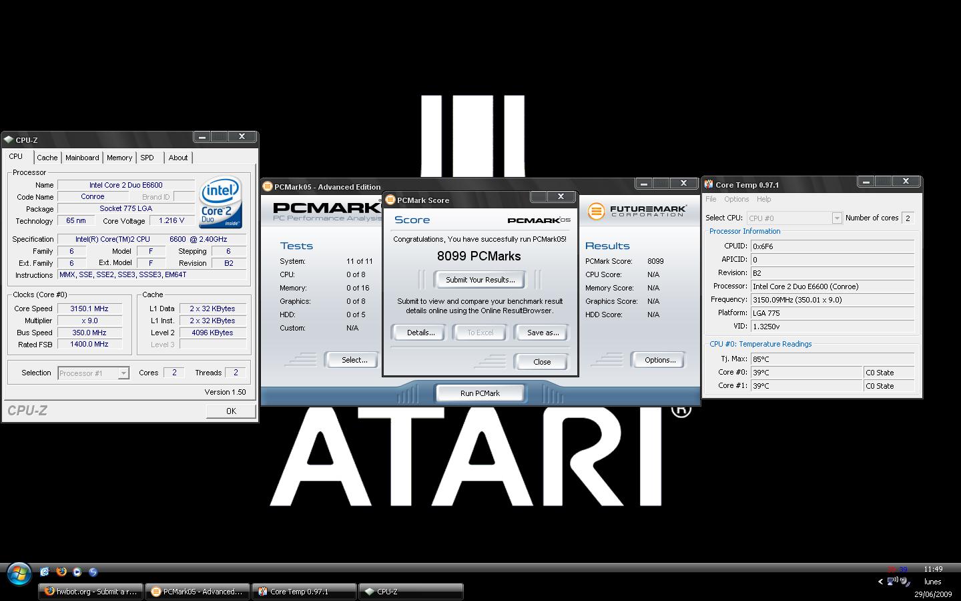Select the SPD tab in CPU-Z

(x=147, y=158)
